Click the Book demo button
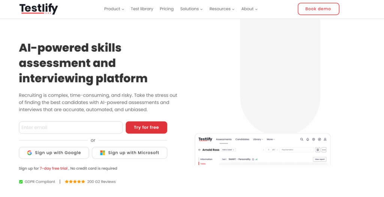384x197 pixels. [318, 9]
